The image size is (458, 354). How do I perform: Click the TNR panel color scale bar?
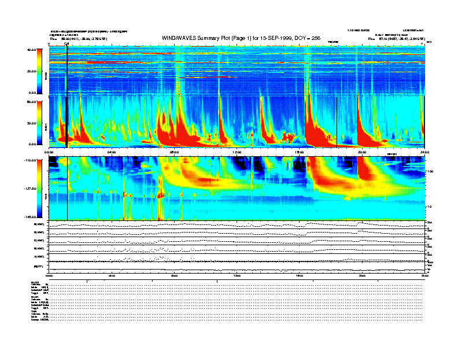pyautogui.click(x=39, y=189)
